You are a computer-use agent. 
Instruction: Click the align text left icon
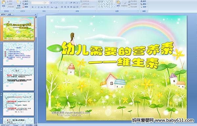[62, 7]
